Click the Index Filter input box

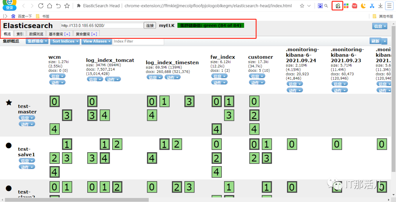click(138, 41)
